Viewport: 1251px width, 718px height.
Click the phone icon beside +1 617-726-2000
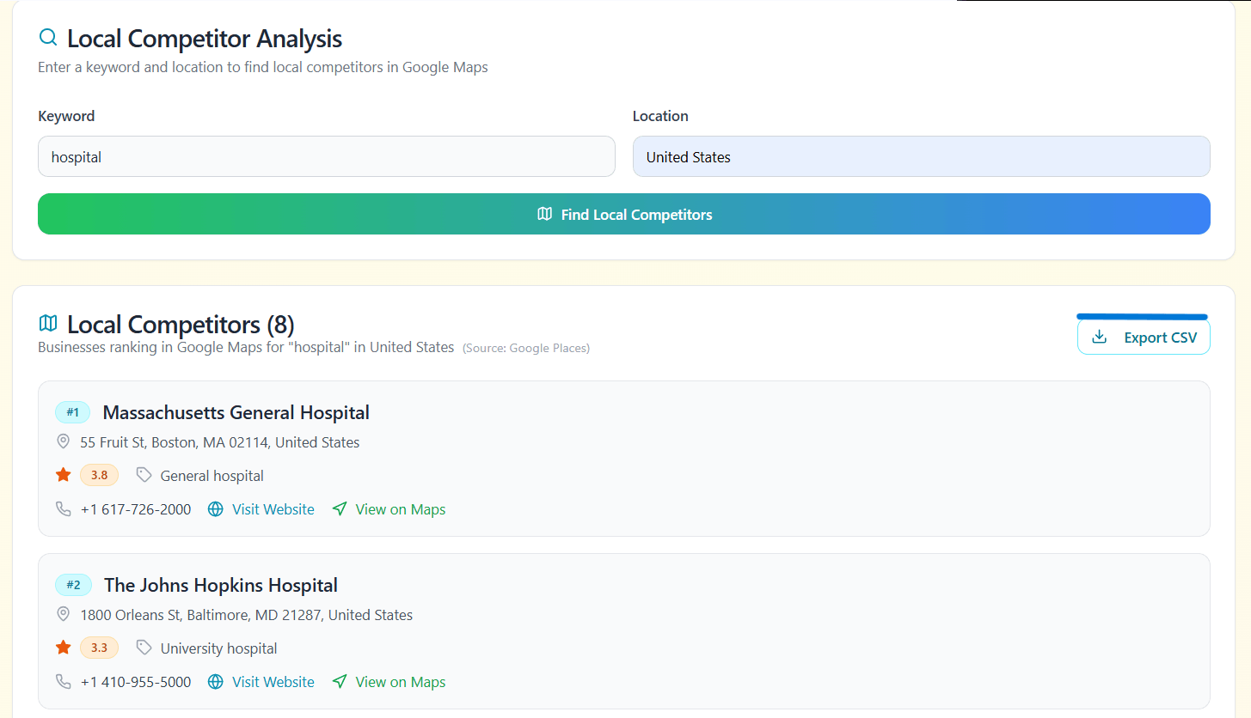coord(63,509)
